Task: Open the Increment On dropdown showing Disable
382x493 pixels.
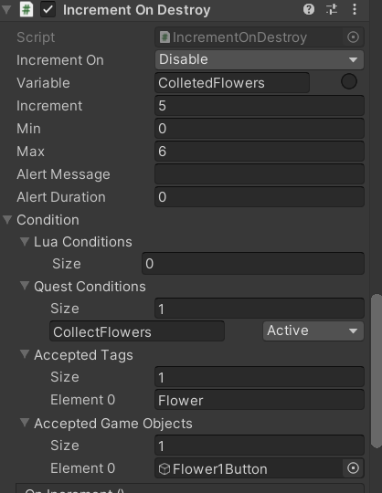Action: 260,59
